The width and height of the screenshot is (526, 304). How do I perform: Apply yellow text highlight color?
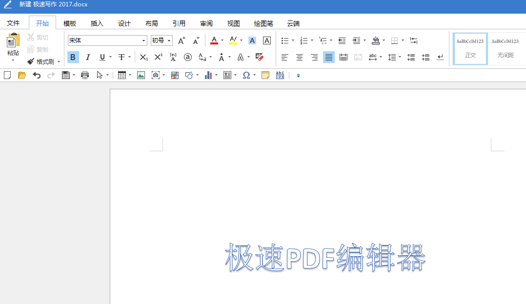tap(233, 41)
